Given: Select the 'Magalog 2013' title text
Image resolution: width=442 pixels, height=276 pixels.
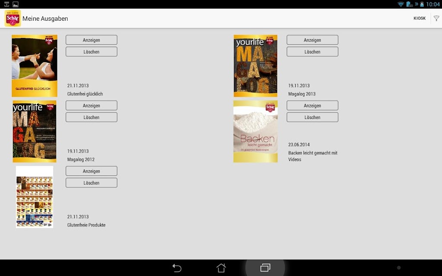Looking at the screenshot, I should click(302, 94).
